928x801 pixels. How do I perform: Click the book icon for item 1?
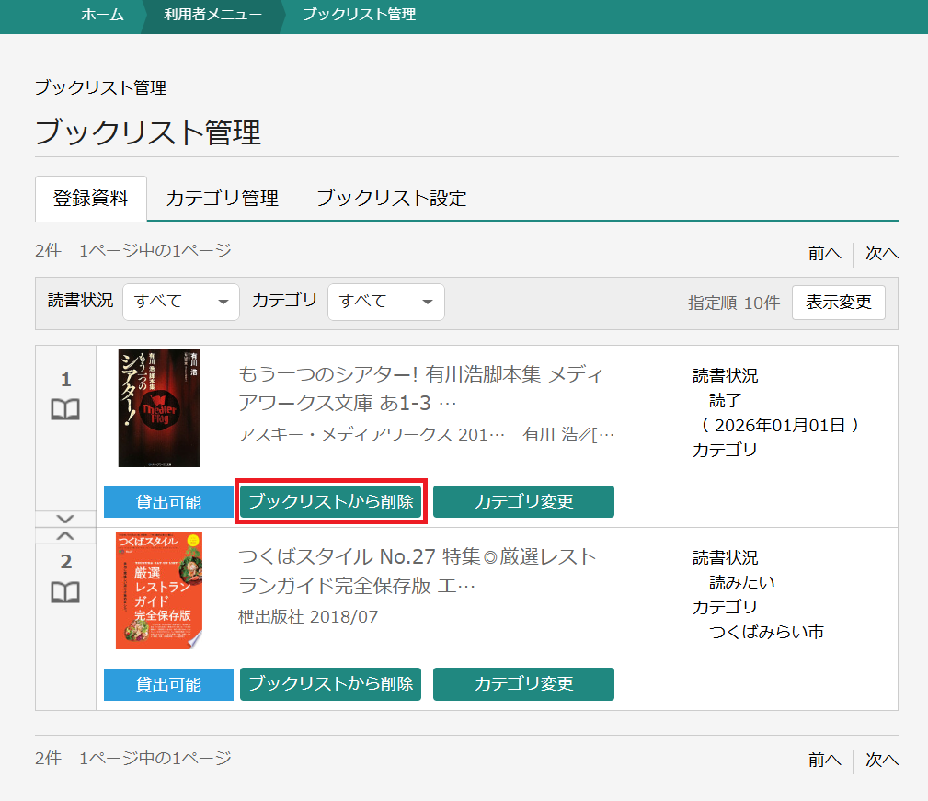(x=65, y=410)
